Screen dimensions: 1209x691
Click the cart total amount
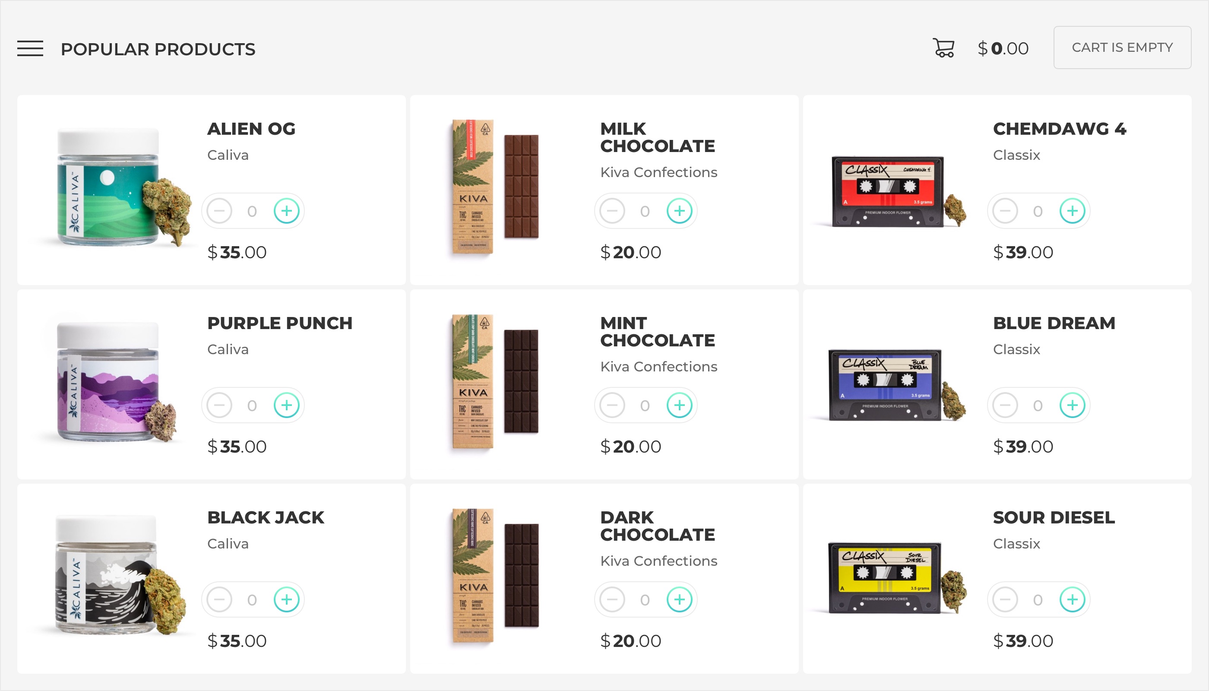point(1003,48)
